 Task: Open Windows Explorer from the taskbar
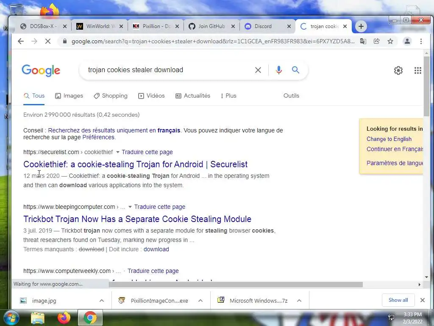(38, 318)
